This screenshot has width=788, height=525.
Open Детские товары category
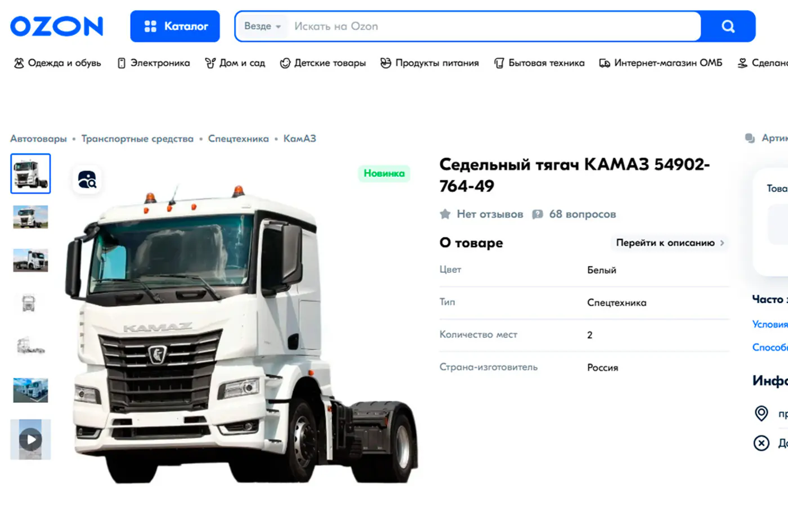[330, 63]
